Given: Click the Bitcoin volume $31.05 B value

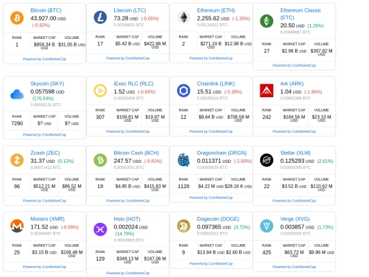Looking at the screenshot, I should [72, 44].
